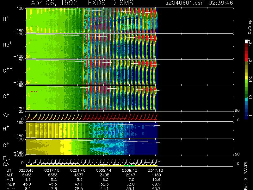The height and width of the screenshot is (190, 253).
Task: Click the cyan band of the color scale
Action: coord(246,99)
